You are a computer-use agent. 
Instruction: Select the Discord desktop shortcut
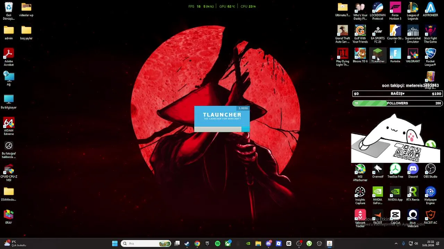pyautogui.click(x=413, y=171)
